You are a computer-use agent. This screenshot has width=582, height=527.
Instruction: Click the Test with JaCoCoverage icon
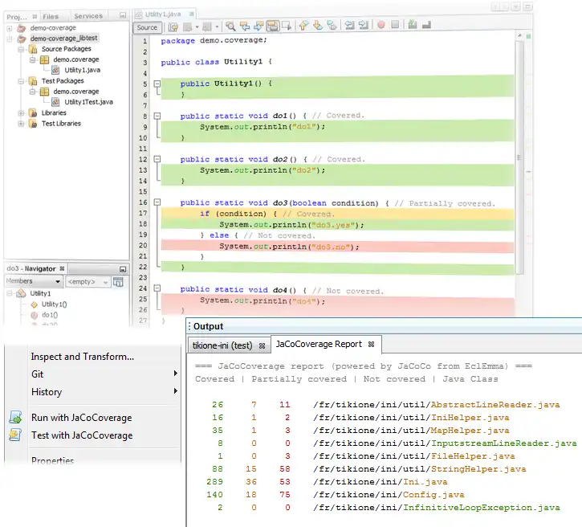[15, 435]
